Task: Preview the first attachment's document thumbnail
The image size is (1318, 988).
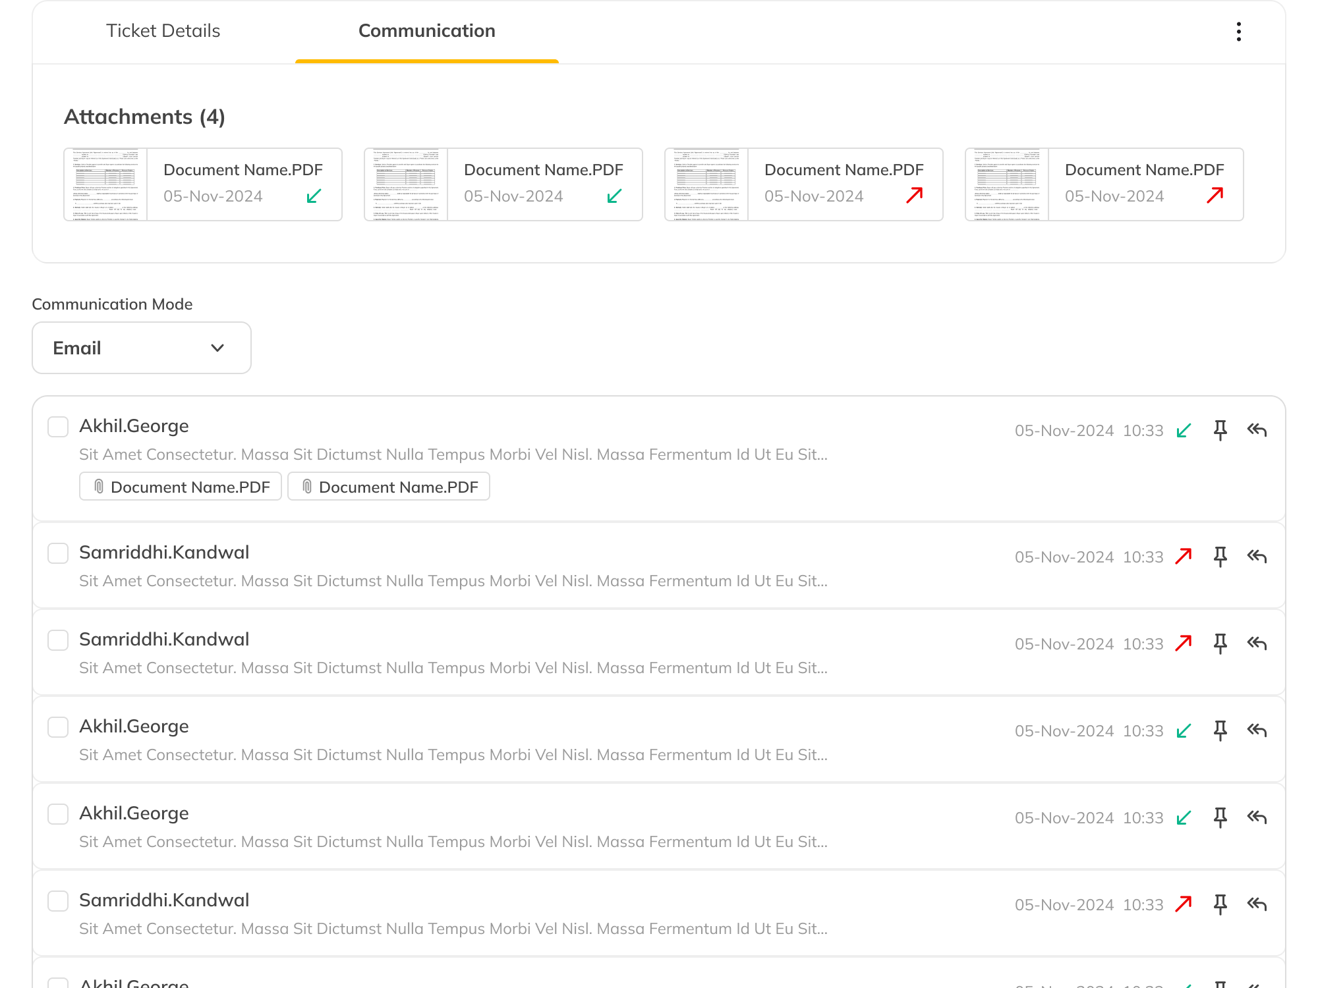Action: pos(105,184)
